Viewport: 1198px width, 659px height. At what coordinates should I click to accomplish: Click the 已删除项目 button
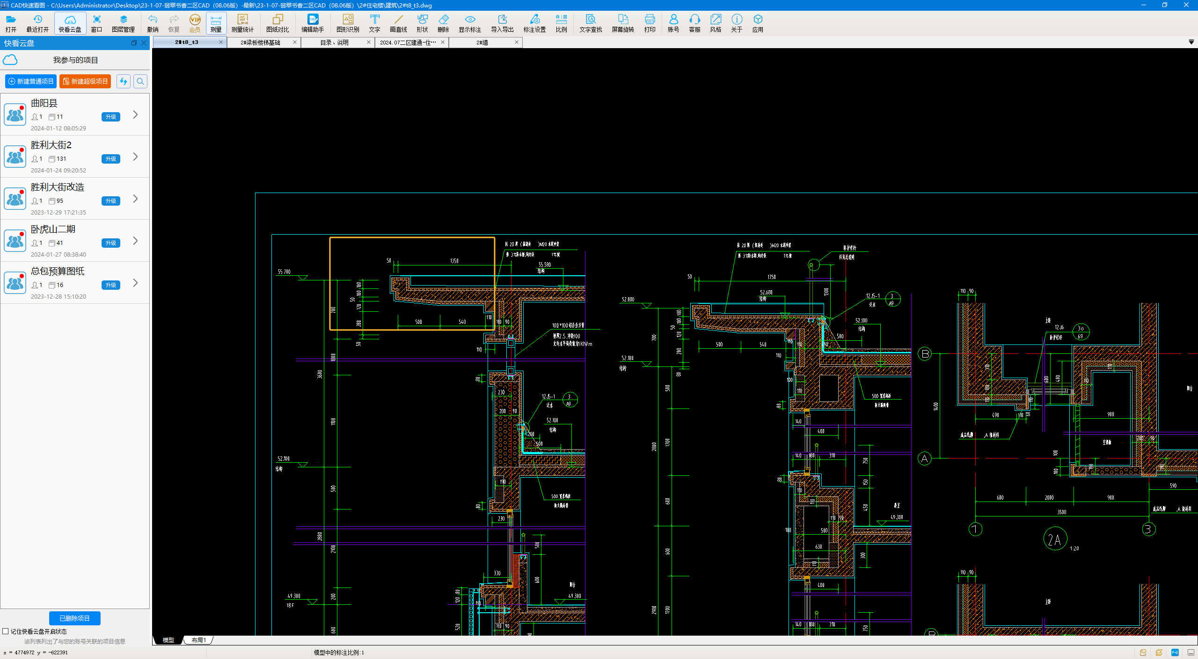pos(75,618)
